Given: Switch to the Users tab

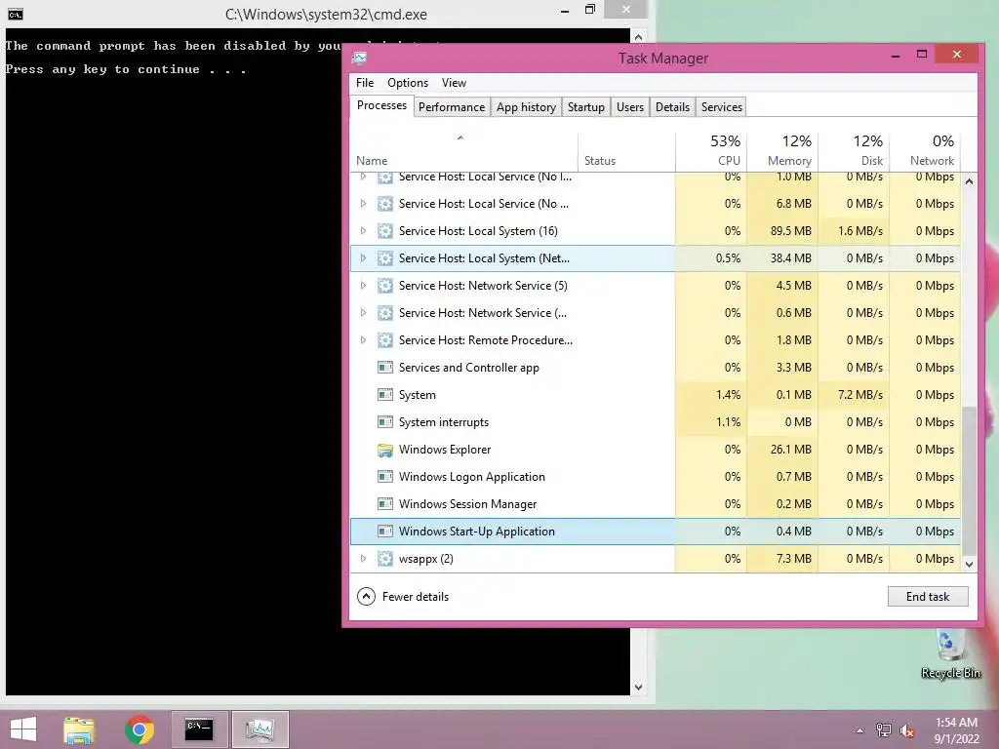Looking at the screenshot, I should 630,107.
